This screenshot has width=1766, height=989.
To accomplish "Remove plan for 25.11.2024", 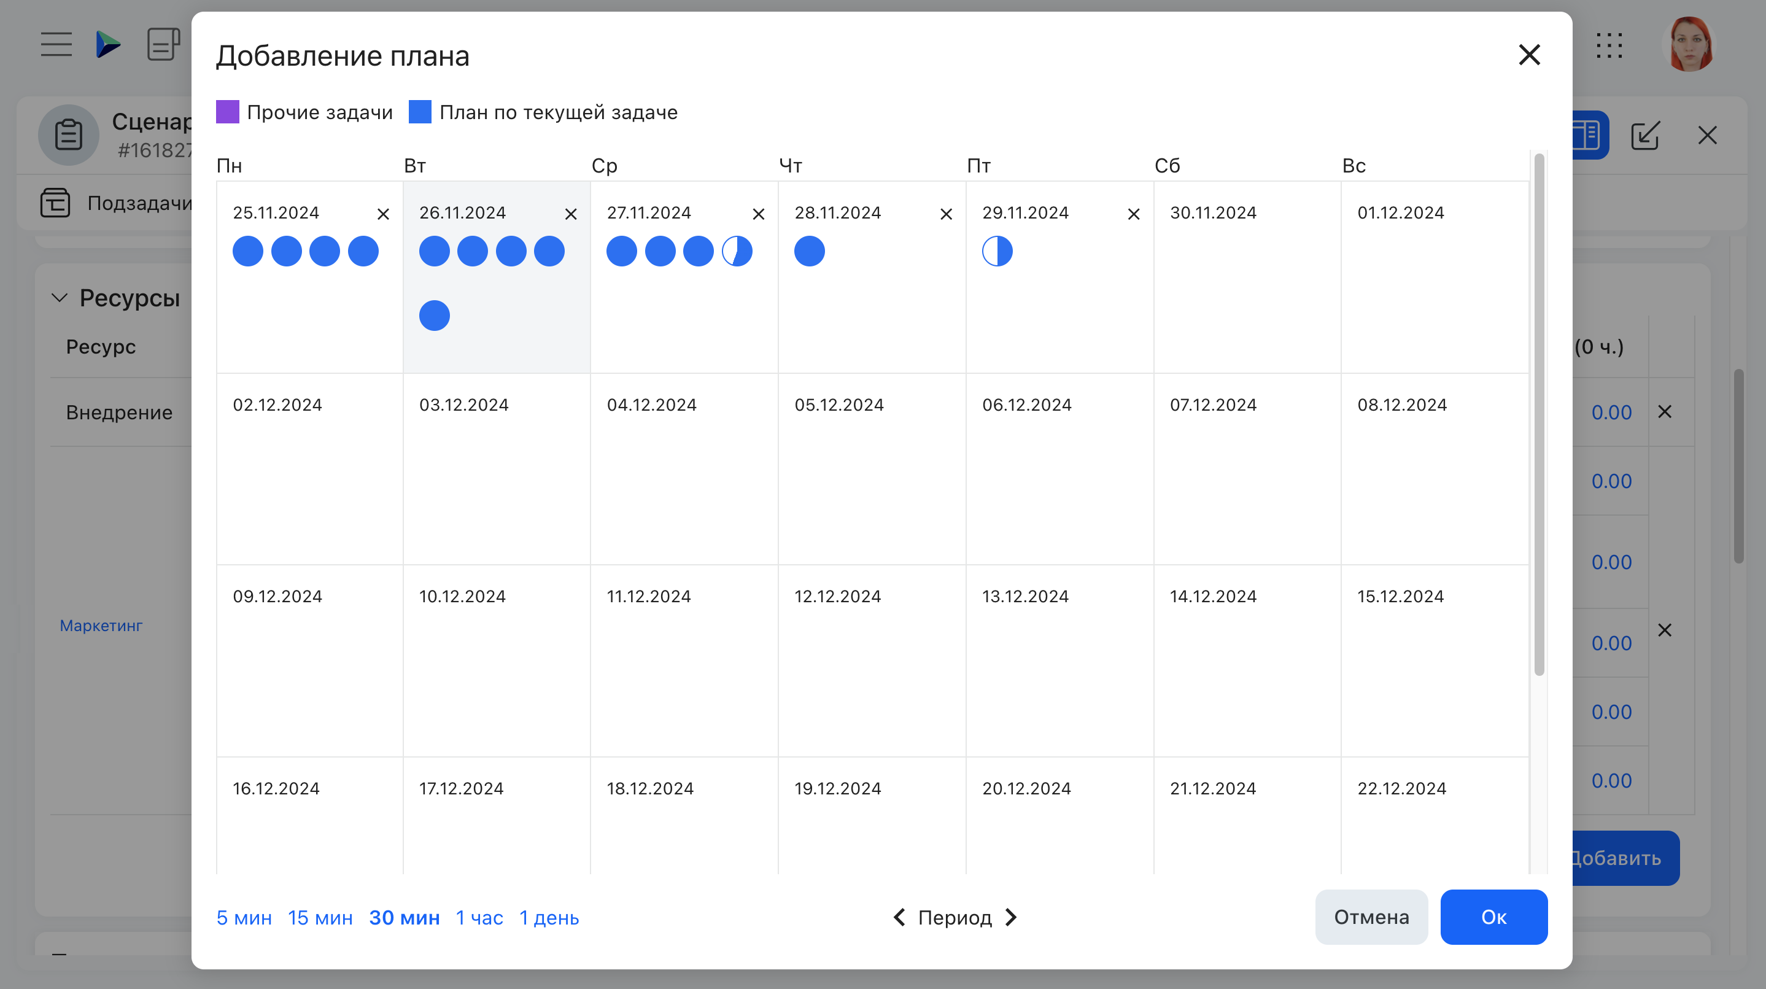I will point(383,214).
